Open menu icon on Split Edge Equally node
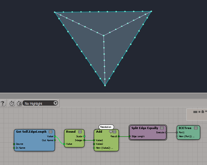Image resolution: width=207 pixels, height=165 pixels. 162,128
